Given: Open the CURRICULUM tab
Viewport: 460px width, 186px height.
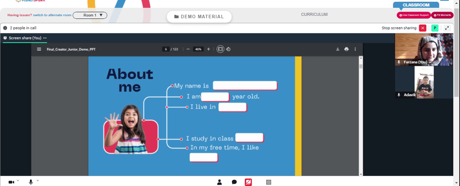Looking at the screenshot, I should click(314, 14).
